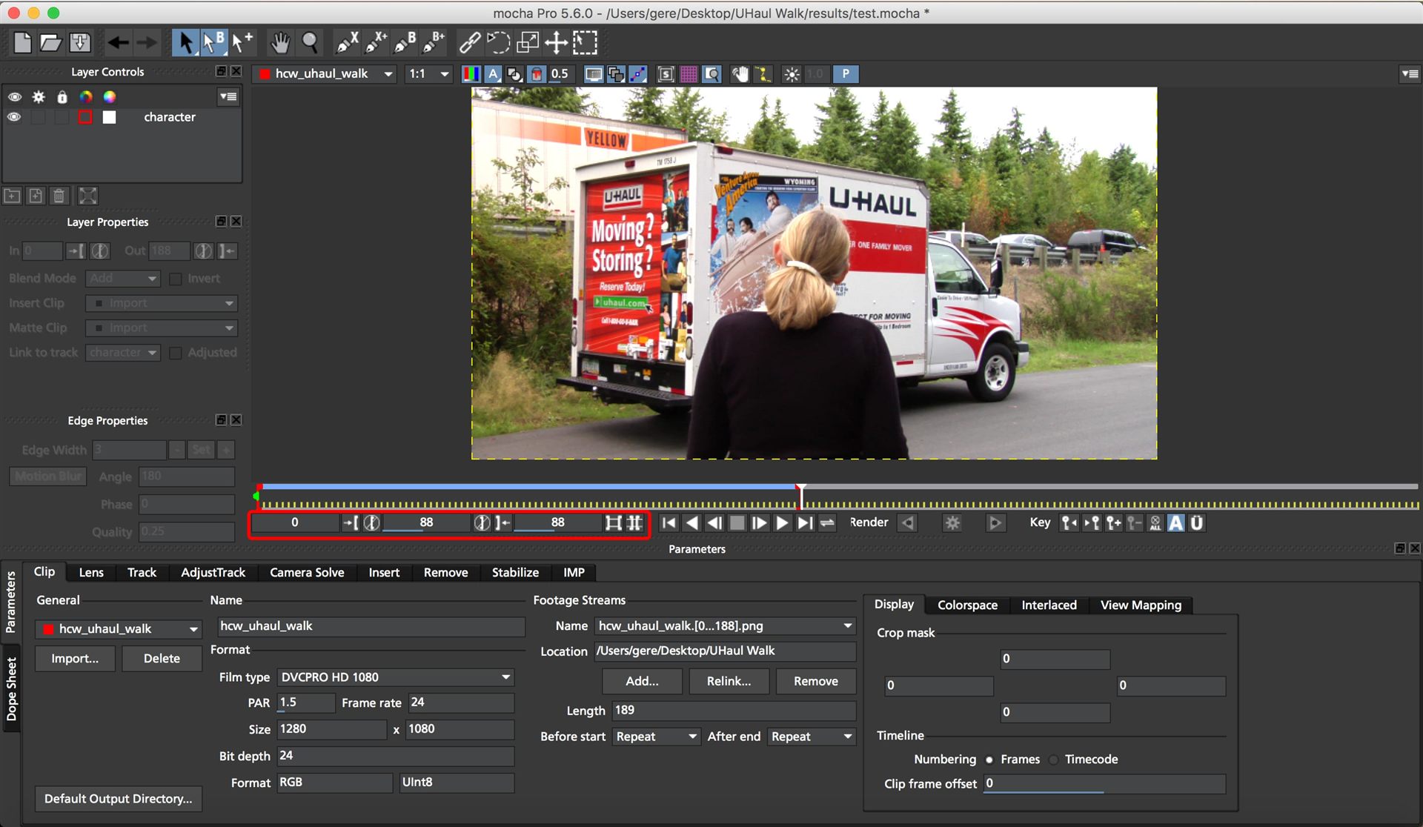Select the Add X-Spline to layer tool
Viewport: 1423px width, 827px height.
(x=376, y=43)
